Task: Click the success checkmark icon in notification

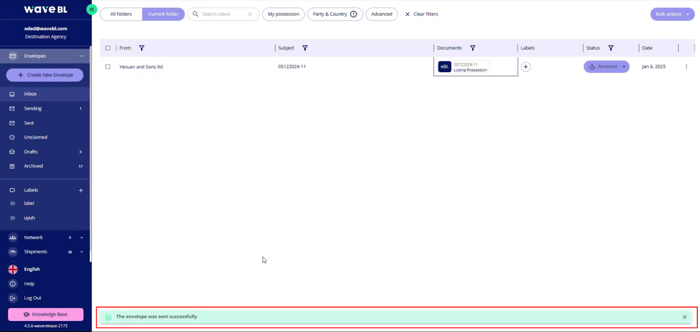Action: [108, 317]
